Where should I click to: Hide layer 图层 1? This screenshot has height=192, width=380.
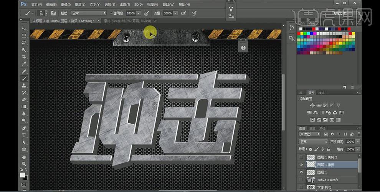301,172
